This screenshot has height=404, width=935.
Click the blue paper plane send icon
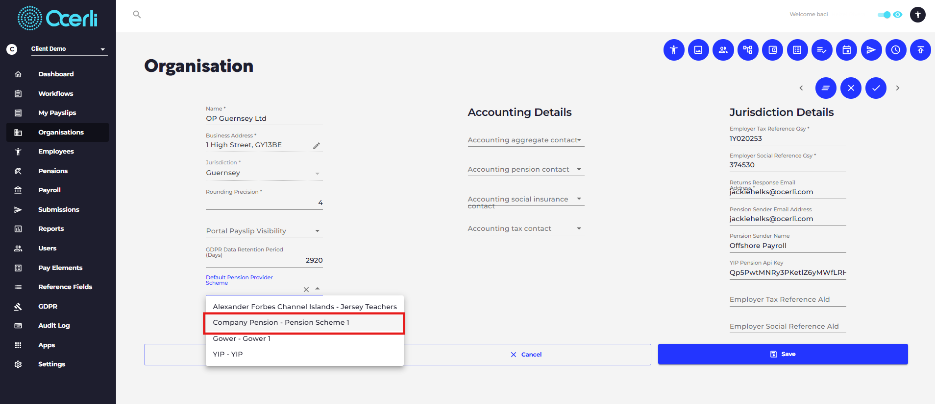(871, 50)
